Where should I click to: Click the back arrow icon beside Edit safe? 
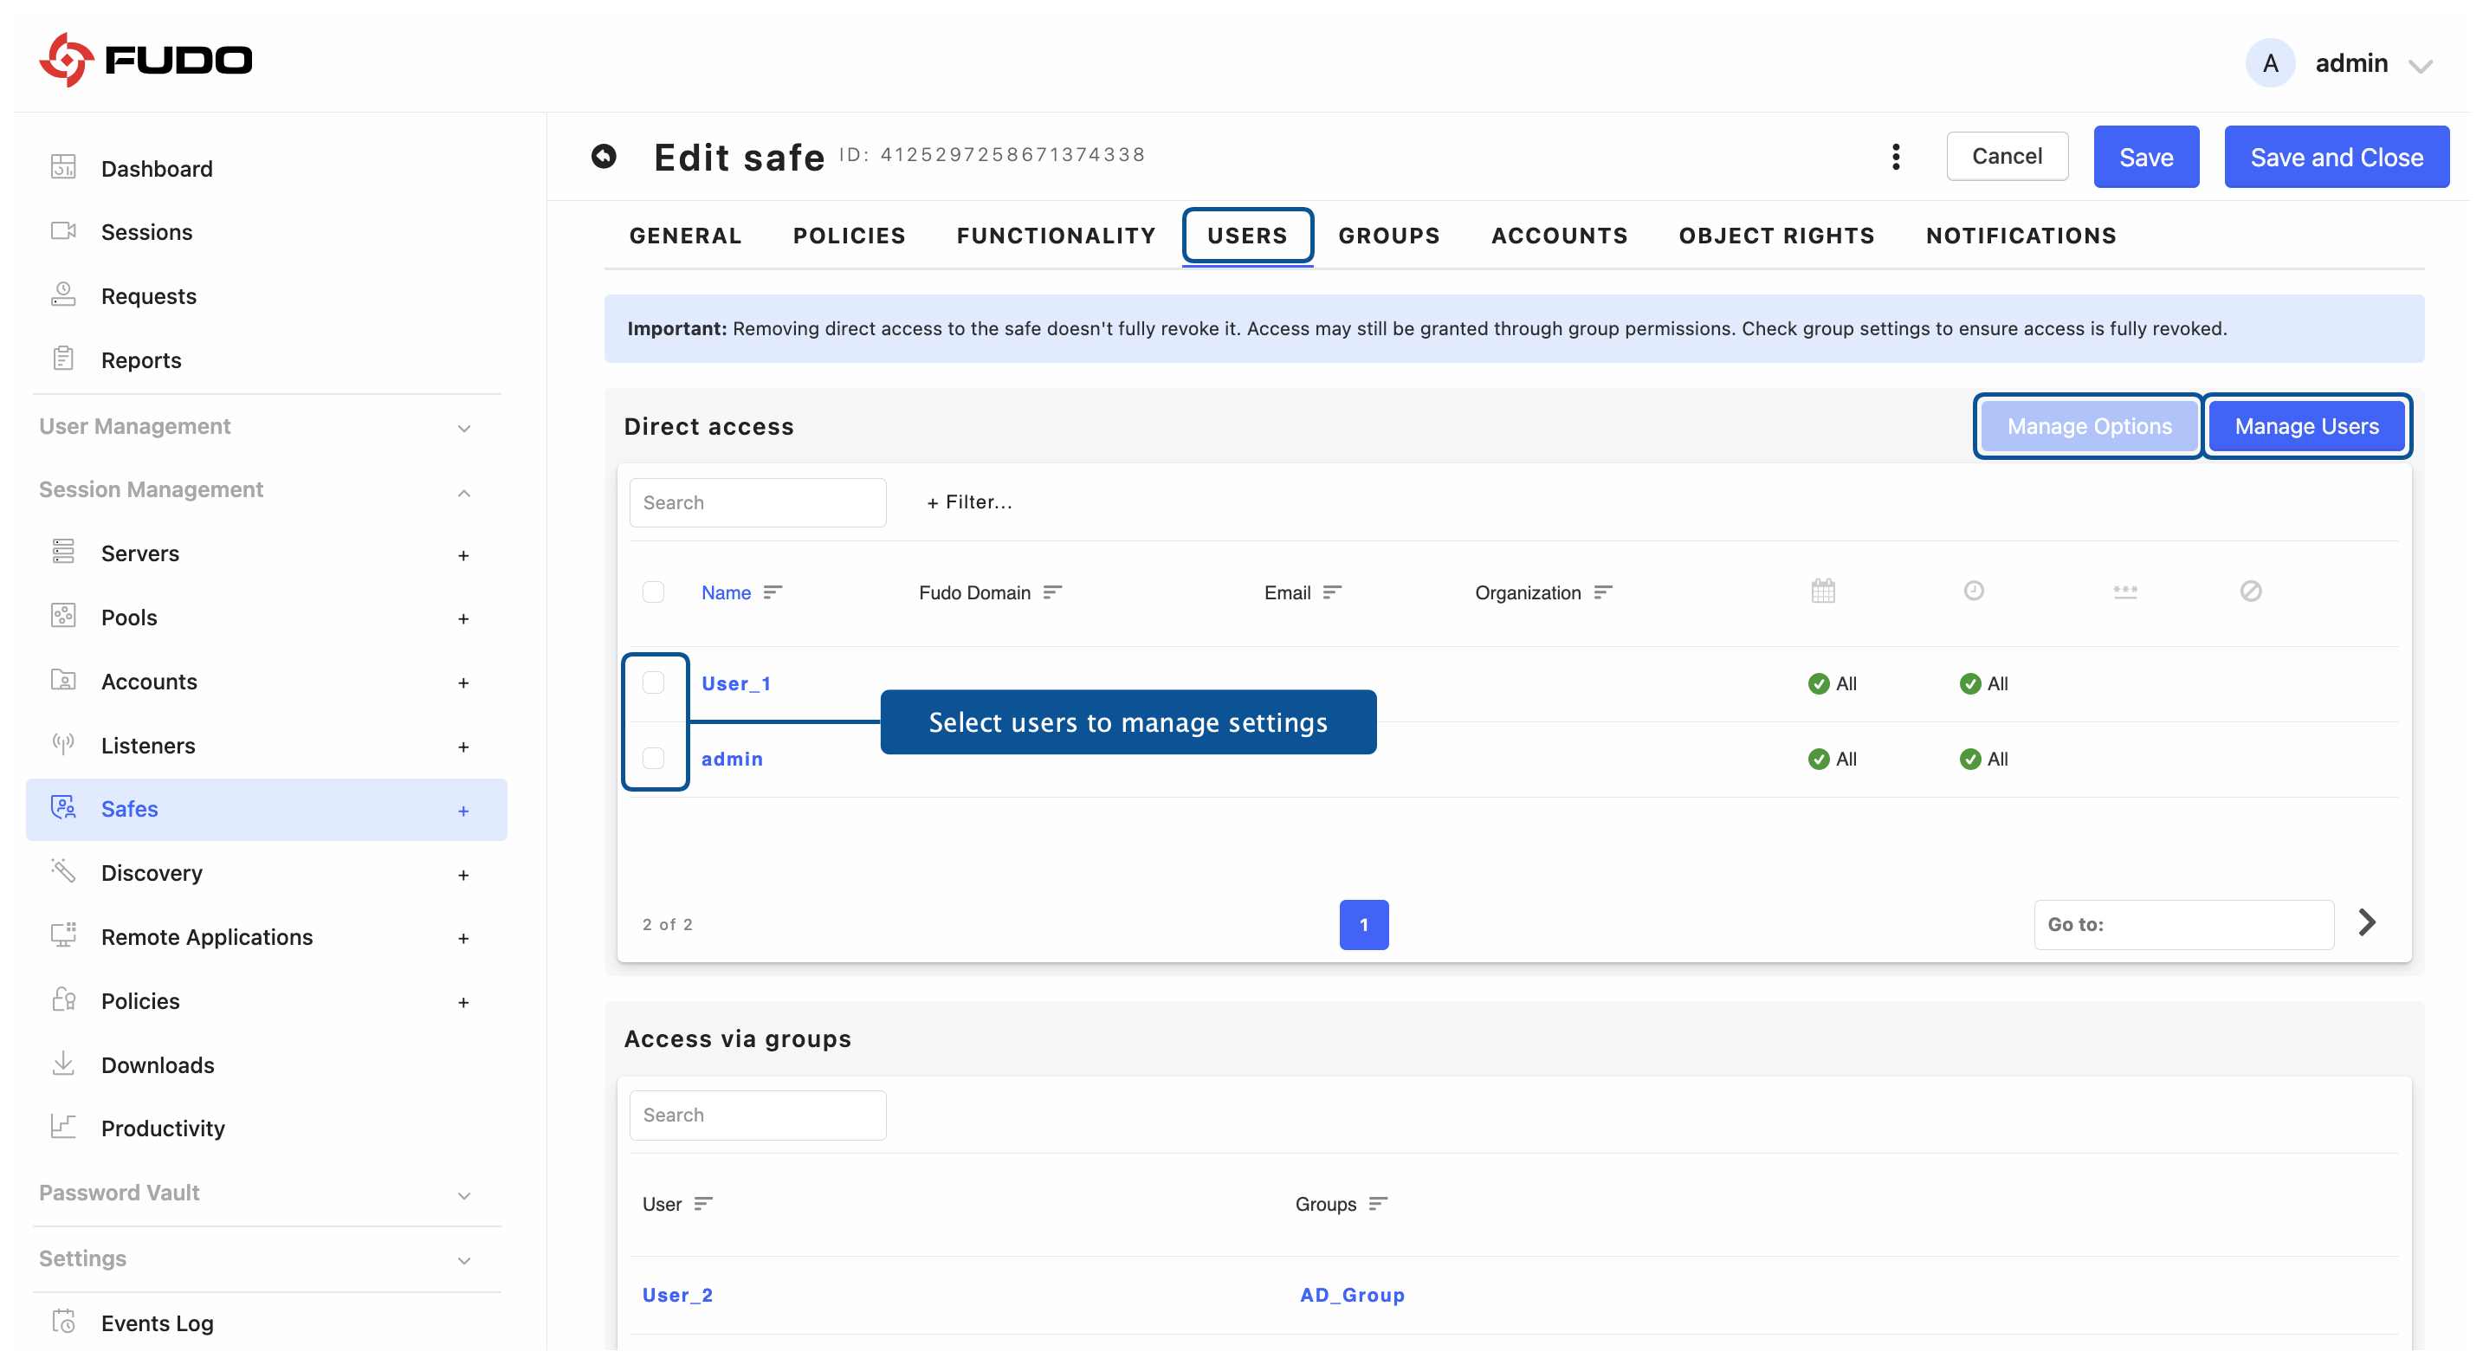coord(604,156)
